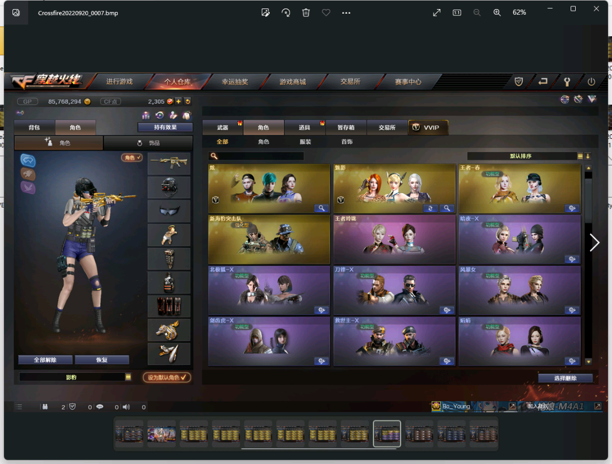Click 选择删除 select delete button

pyautogui.click(x=565, y=378)
